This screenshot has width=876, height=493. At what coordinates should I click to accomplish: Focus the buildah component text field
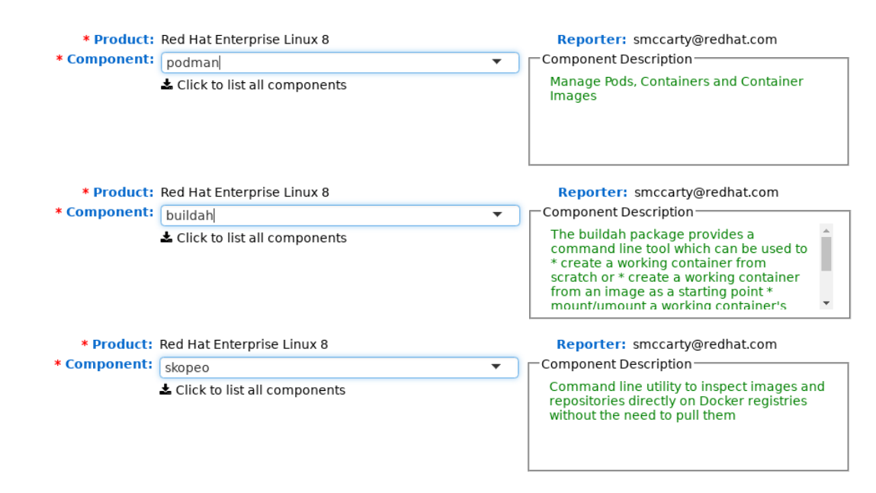click(x=320, y=216)
